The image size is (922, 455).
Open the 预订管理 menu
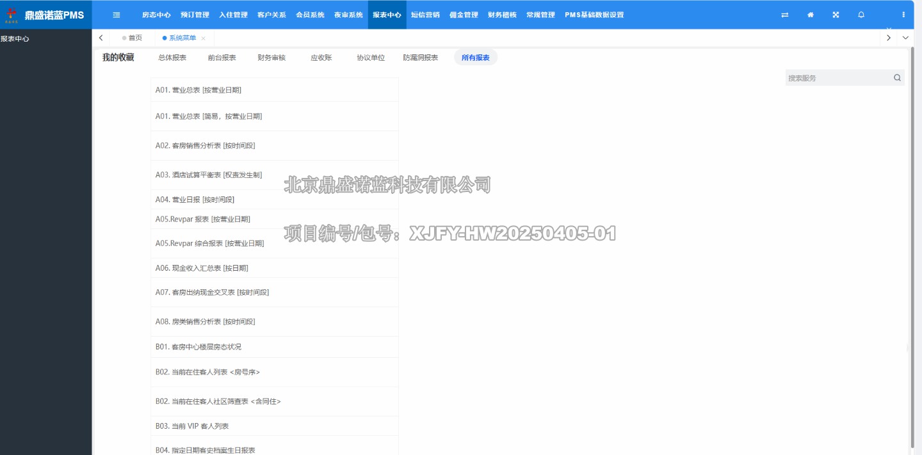coord(195,15)
